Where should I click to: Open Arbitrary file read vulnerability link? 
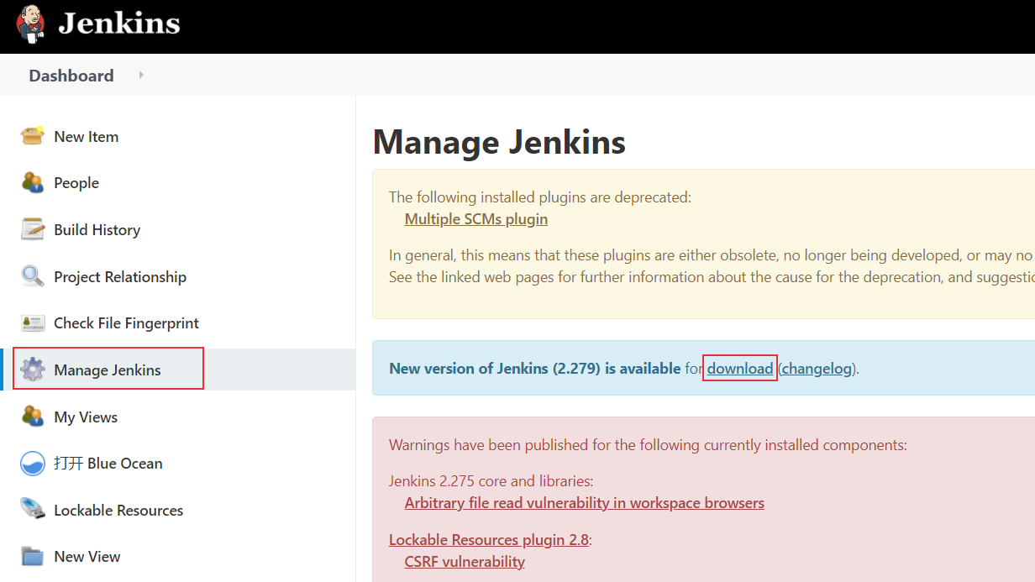pos(585,503)
